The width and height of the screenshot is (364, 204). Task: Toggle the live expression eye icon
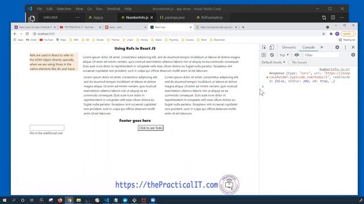point(296,55)
